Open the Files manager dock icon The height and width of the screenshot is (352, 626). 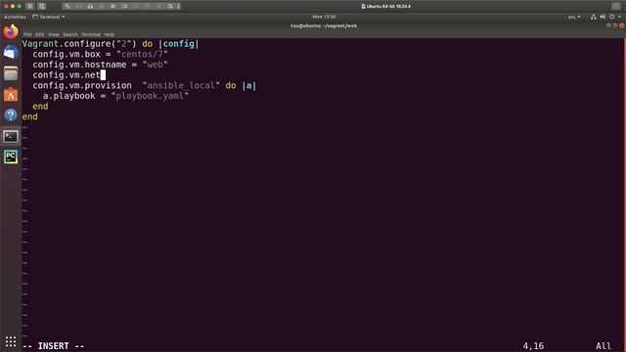tap(11, 73)
